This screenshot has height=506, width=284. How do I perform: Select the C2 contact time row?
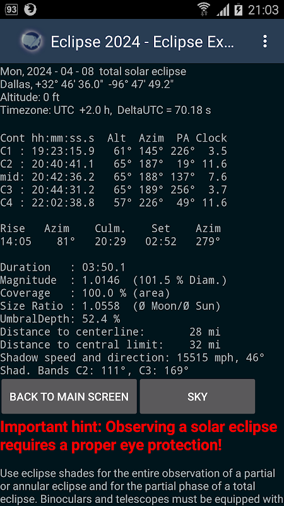[x=114, y=164]
